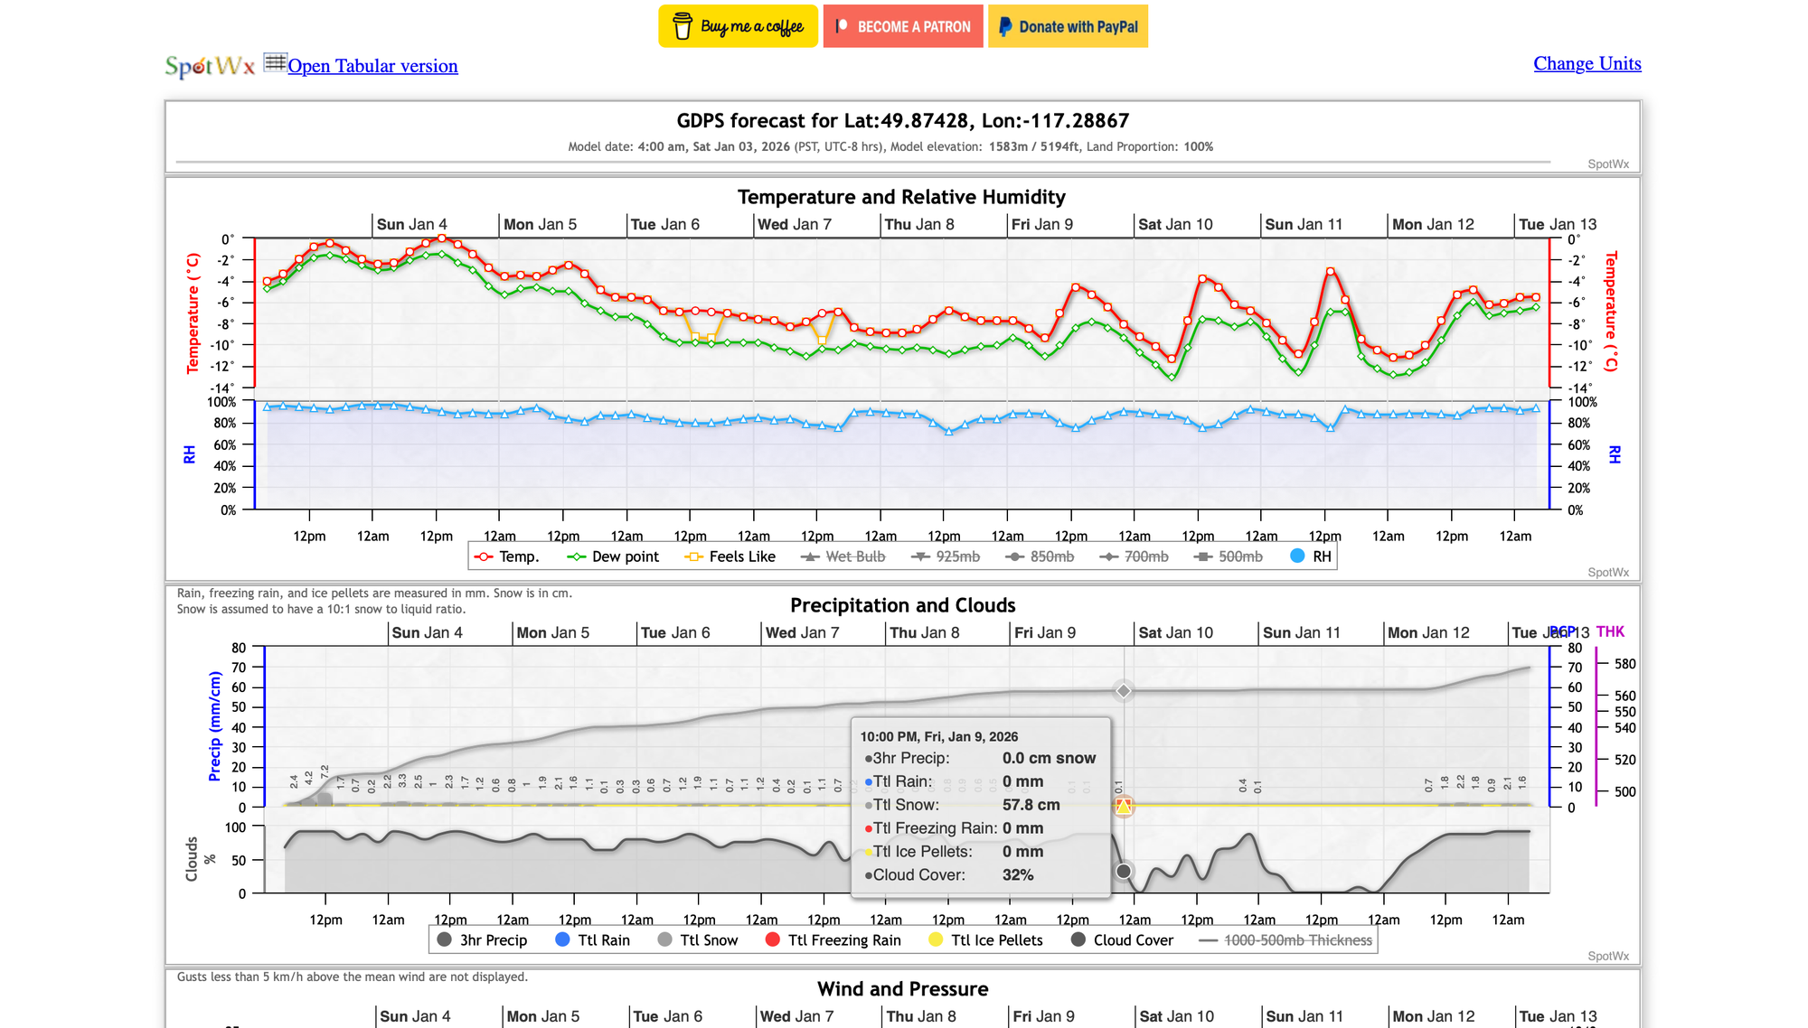This screenshot has width=1808, height=1028.
Task: Open Tabular version link
Action: tap(372, 66)
